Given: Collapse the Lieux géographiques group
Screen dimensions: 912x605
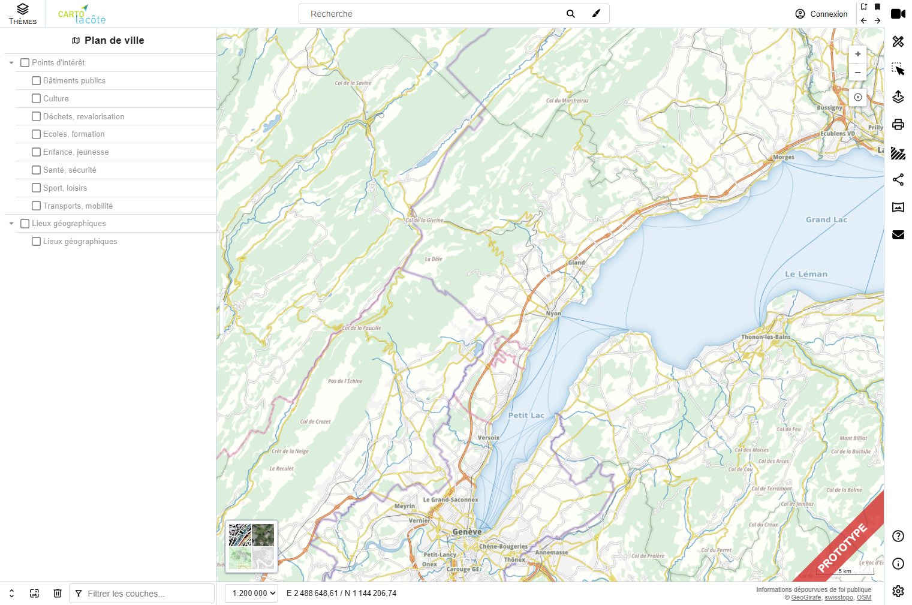Looking at the screenshot, I should [x=11, y=224].
